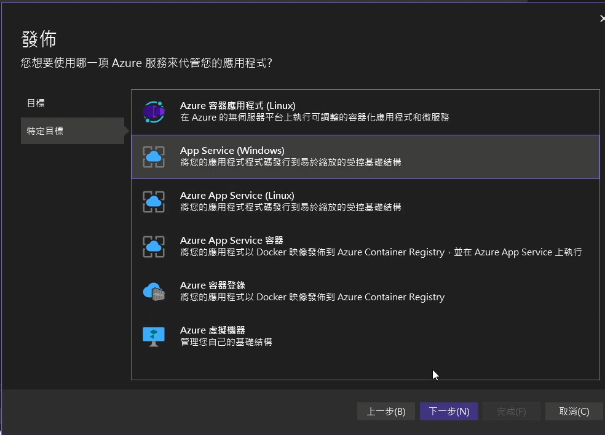605x435 pixels.
Task: Choose Azure App Service (Linux) title
Action: (237, 196)
